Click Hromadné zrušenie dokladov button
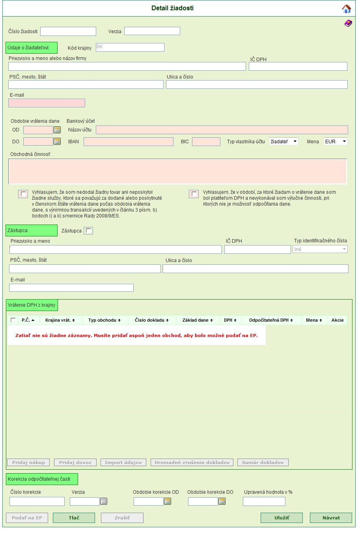Screen dimensions: 358x534 192,463
